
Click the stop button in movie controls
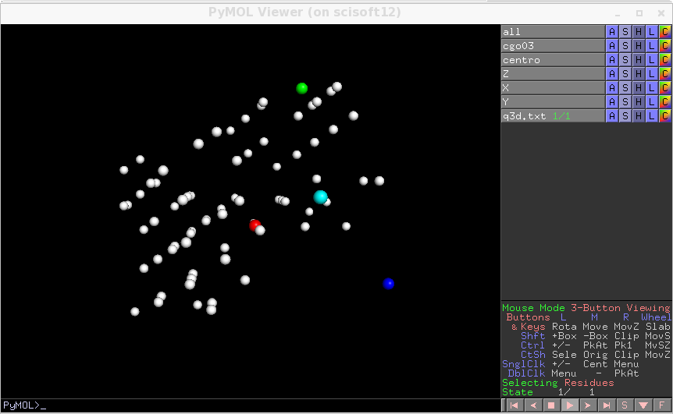[550, 405]
